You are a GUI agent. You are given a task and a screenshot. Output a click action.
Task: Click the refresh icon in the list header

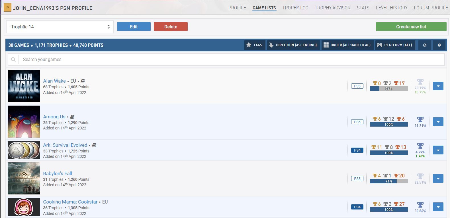425,45
